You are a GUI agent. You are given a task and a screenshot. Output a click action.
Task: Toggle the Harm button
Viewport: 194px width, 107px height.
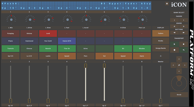142,56
